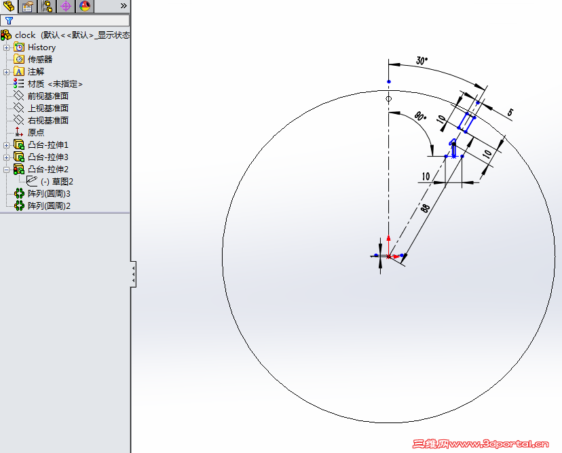Viewport: 562px width, 453px height.
Task: Select the 前视基准面 tree entry text
Action: coord(48,96)
